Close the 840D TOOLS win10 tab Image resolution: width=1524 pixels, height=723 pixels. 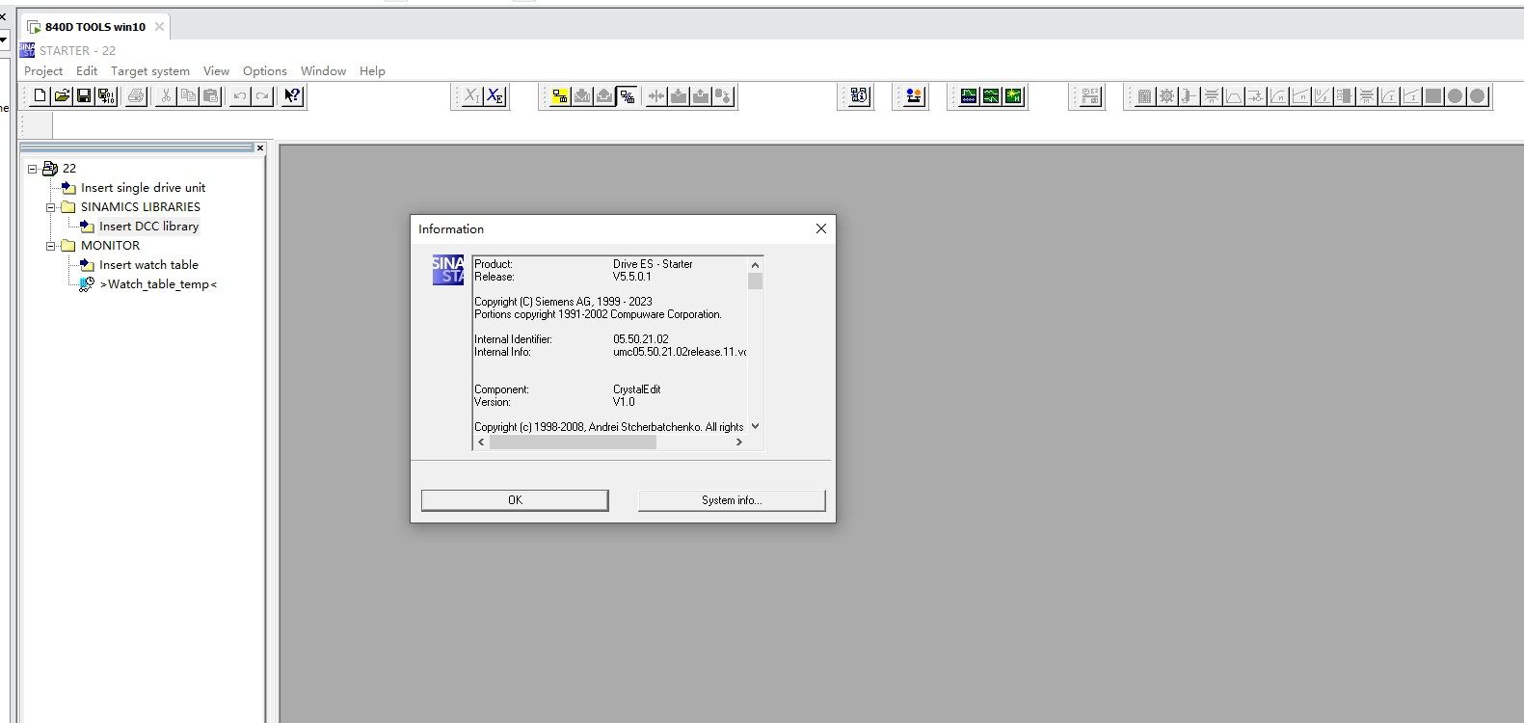click(x=159, y=27)
